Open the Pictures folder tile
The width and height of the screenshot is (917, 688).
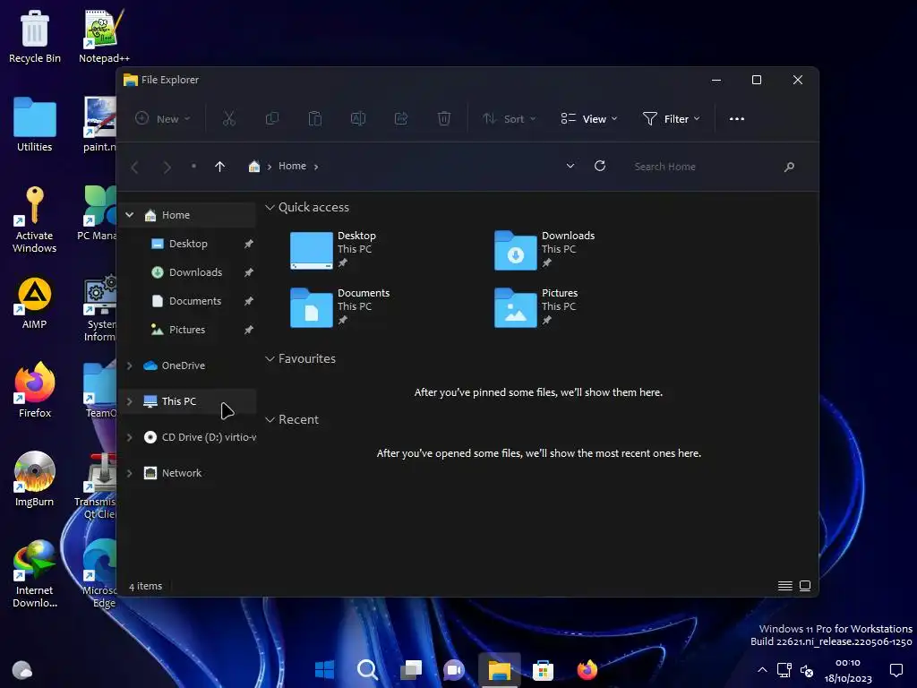coord(536,307)
